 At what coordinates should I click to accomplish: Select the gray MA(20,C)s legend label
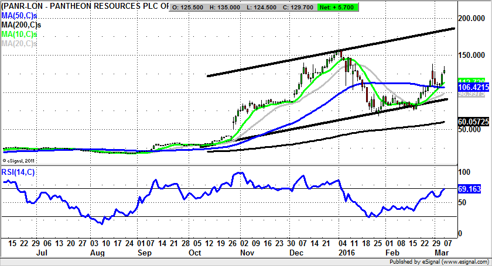tap(19, 43)
